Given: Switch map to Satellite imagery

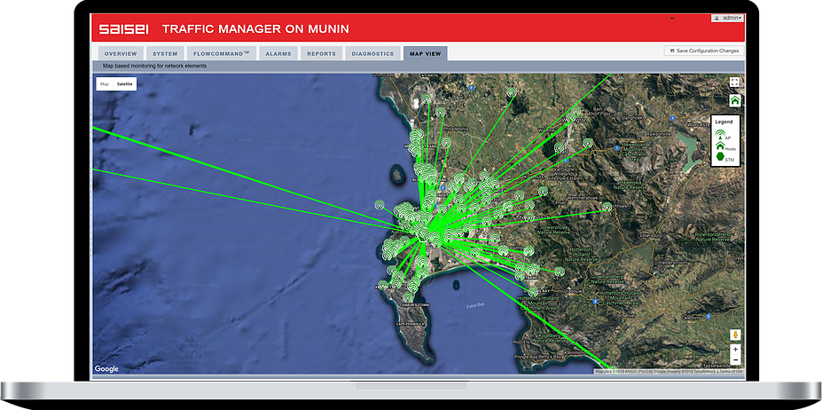Looking at the screenshot, I should tap(125, 84).
